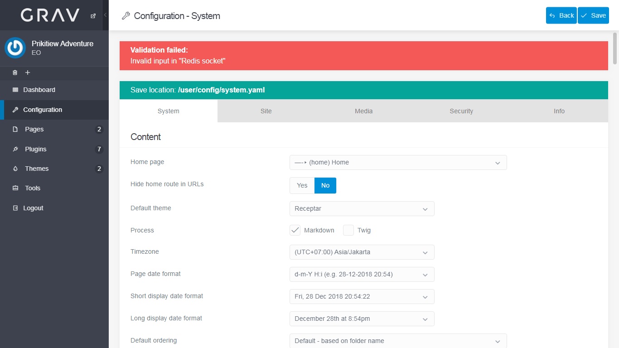The image size is (619, 348).
Task: Set Hide home route to No
Action: point(325,185)
